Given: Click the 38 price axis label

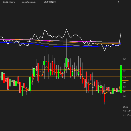Looking at the screenshot, I should 124,87.
